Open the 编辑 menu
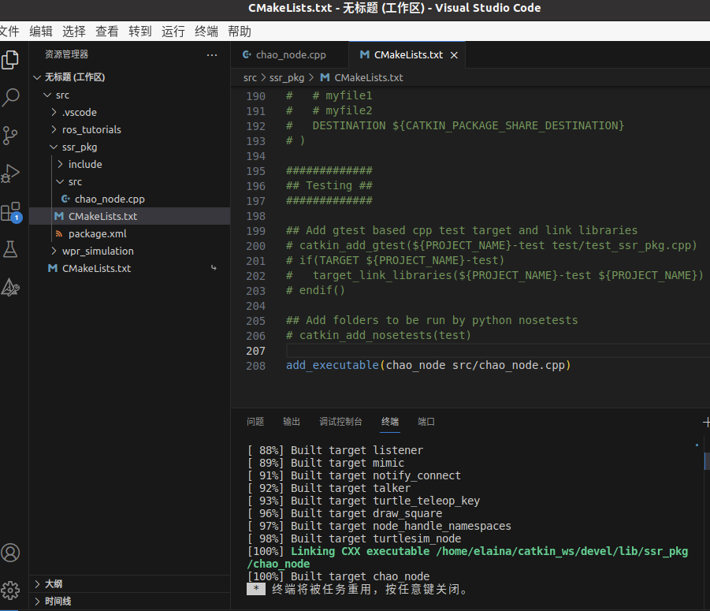 [x=41, y=32]
